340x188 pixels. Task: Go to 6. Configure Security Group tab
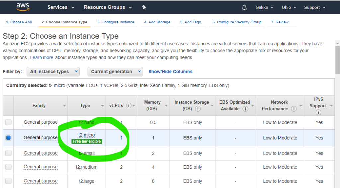(x=237, y=22)
